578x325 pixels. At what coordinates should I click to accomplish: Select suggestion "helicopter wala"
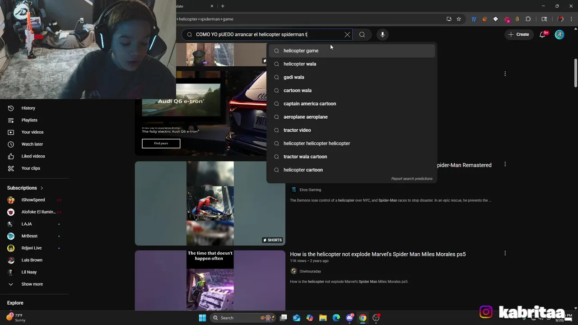(352, 64)
